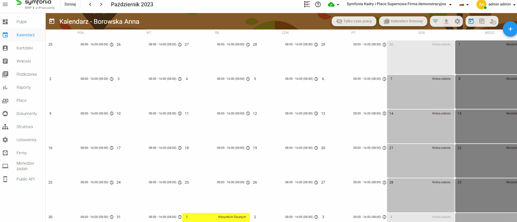Viewport: 517px width, 222px height.
Task: Click clock icon on October 16 row
Action: 112,148
